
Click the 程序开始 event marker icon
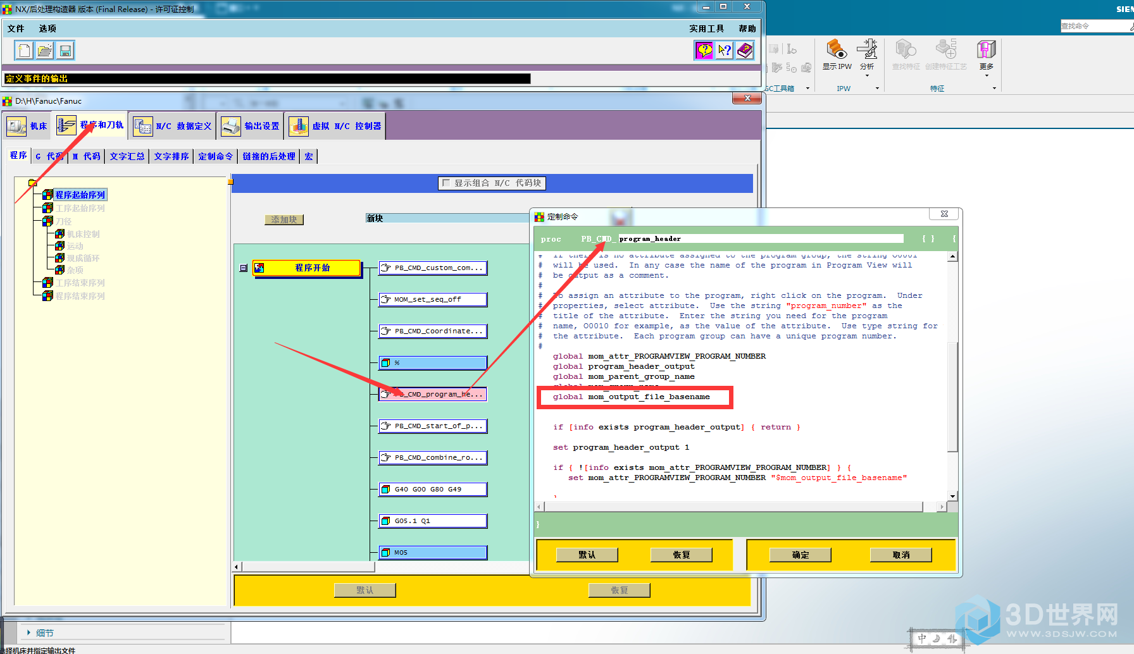pyautogui.click(x=259, y=268)
